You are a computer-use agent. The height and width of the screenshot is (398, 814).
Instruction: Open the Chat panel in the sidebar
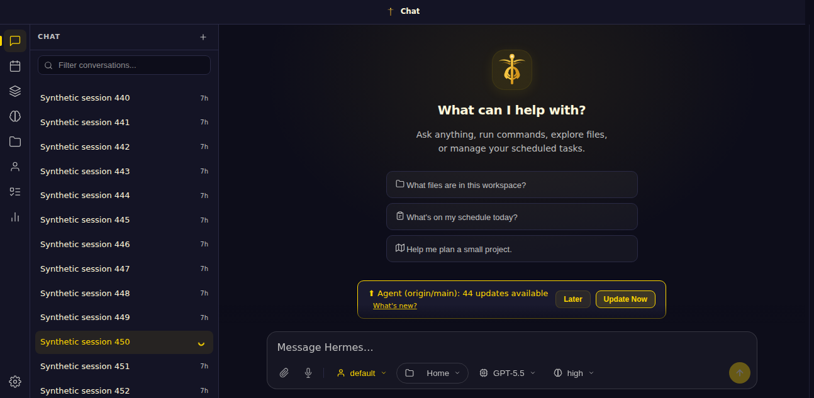click(15, 41)
